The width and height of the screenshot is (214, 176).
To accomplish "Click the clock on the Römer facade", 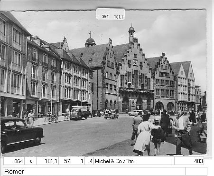I will (135, 62).
